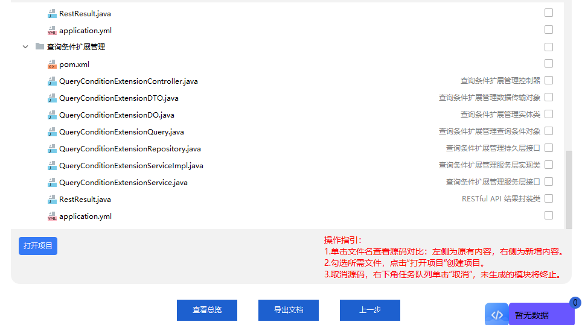Open QueryConditionExtensionServiceImpl.java file name

pyautogui.click(x=131, y=166)
